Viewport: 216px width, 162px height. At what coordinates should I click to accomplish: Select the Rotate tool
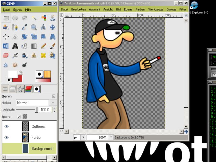click(25, 37)
